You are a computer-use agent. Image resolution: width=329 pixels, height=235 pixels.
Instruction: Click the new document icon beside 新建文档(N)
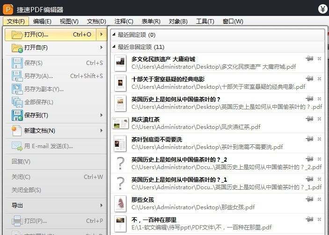coord(17,131)
